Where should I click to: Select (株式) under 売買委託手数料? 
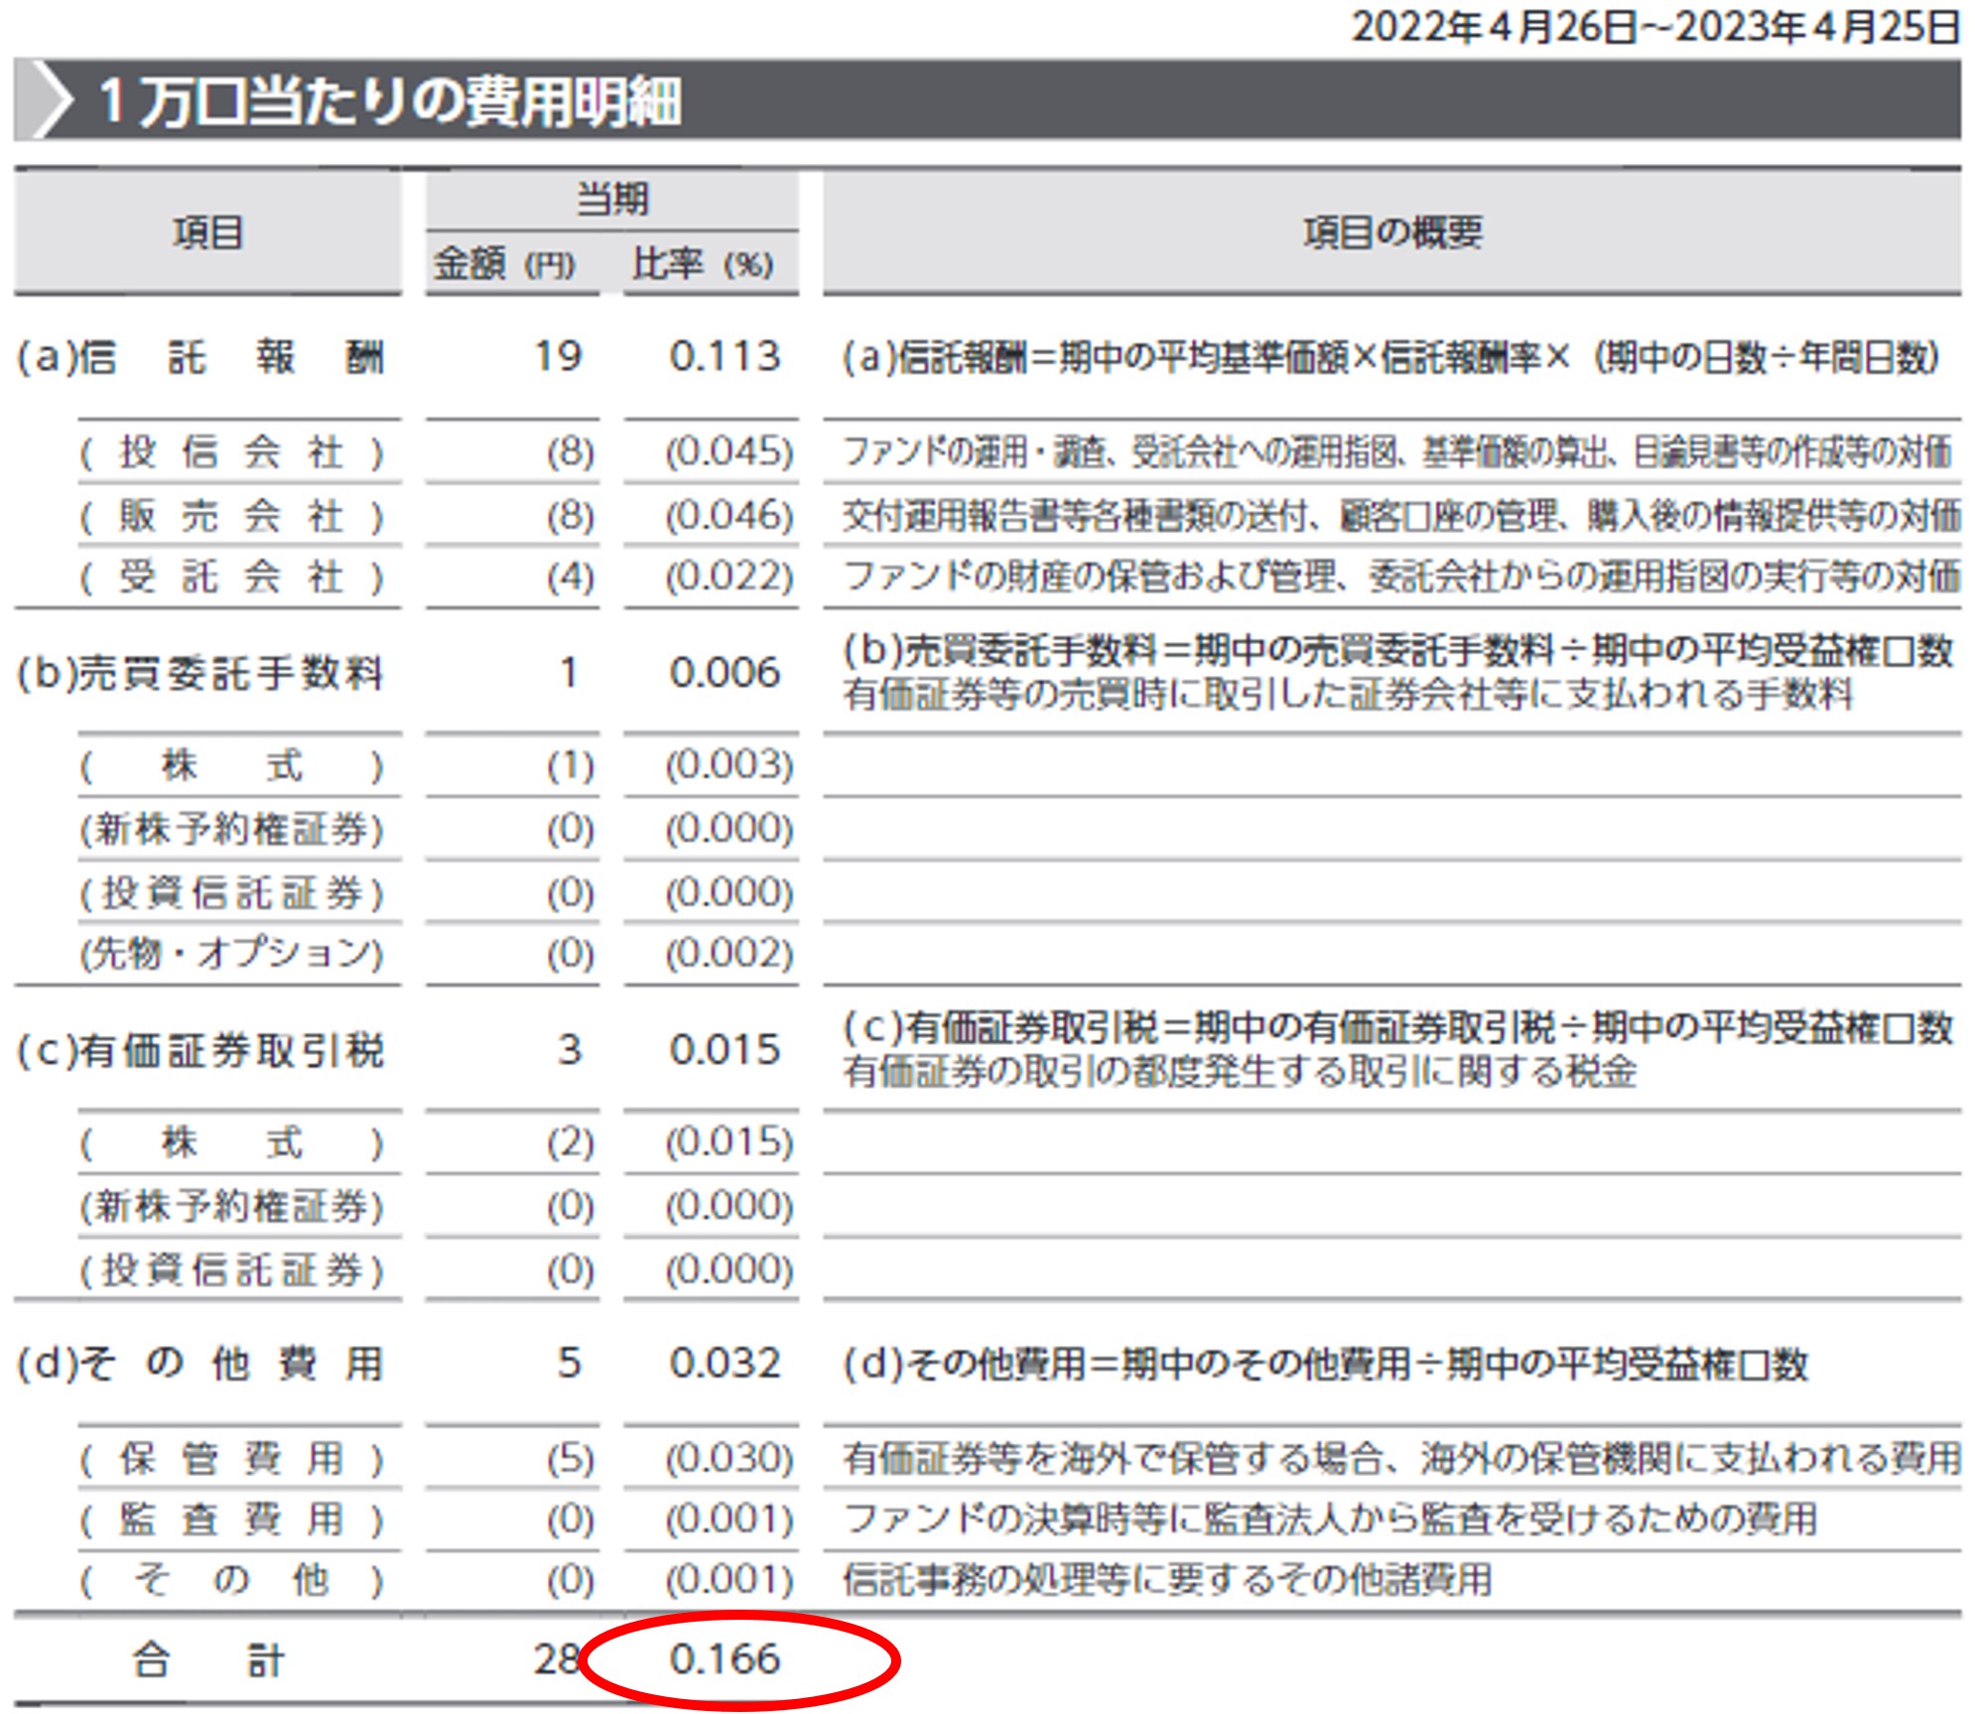[x=231, y=766]
